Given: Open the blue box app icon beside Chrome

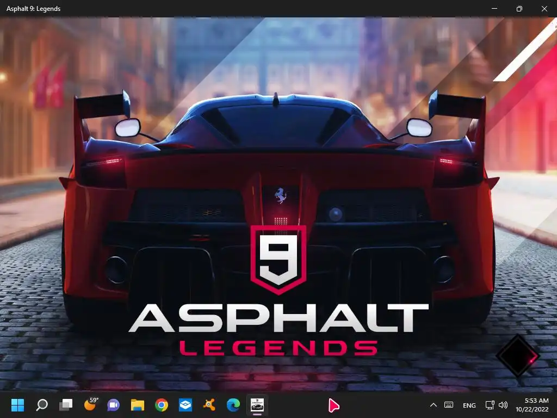Looking at the screenshot, I should [x=185, y=405].
